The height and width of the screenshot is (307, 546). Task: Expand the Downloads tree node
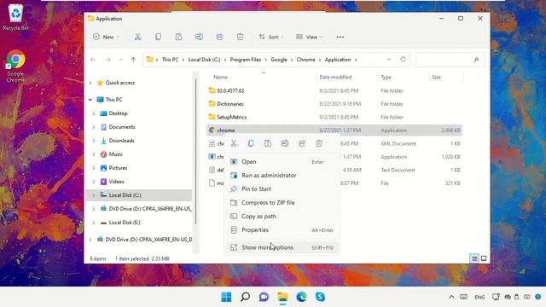[x=94, y=141]
